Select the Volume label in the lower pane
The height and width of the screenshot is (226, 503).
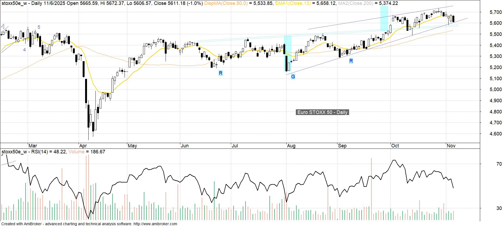coord(76,152)
